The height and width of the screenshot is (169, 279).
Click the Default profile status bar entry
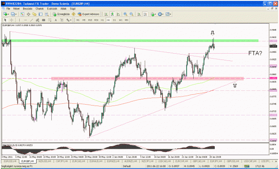coord(126,166)
